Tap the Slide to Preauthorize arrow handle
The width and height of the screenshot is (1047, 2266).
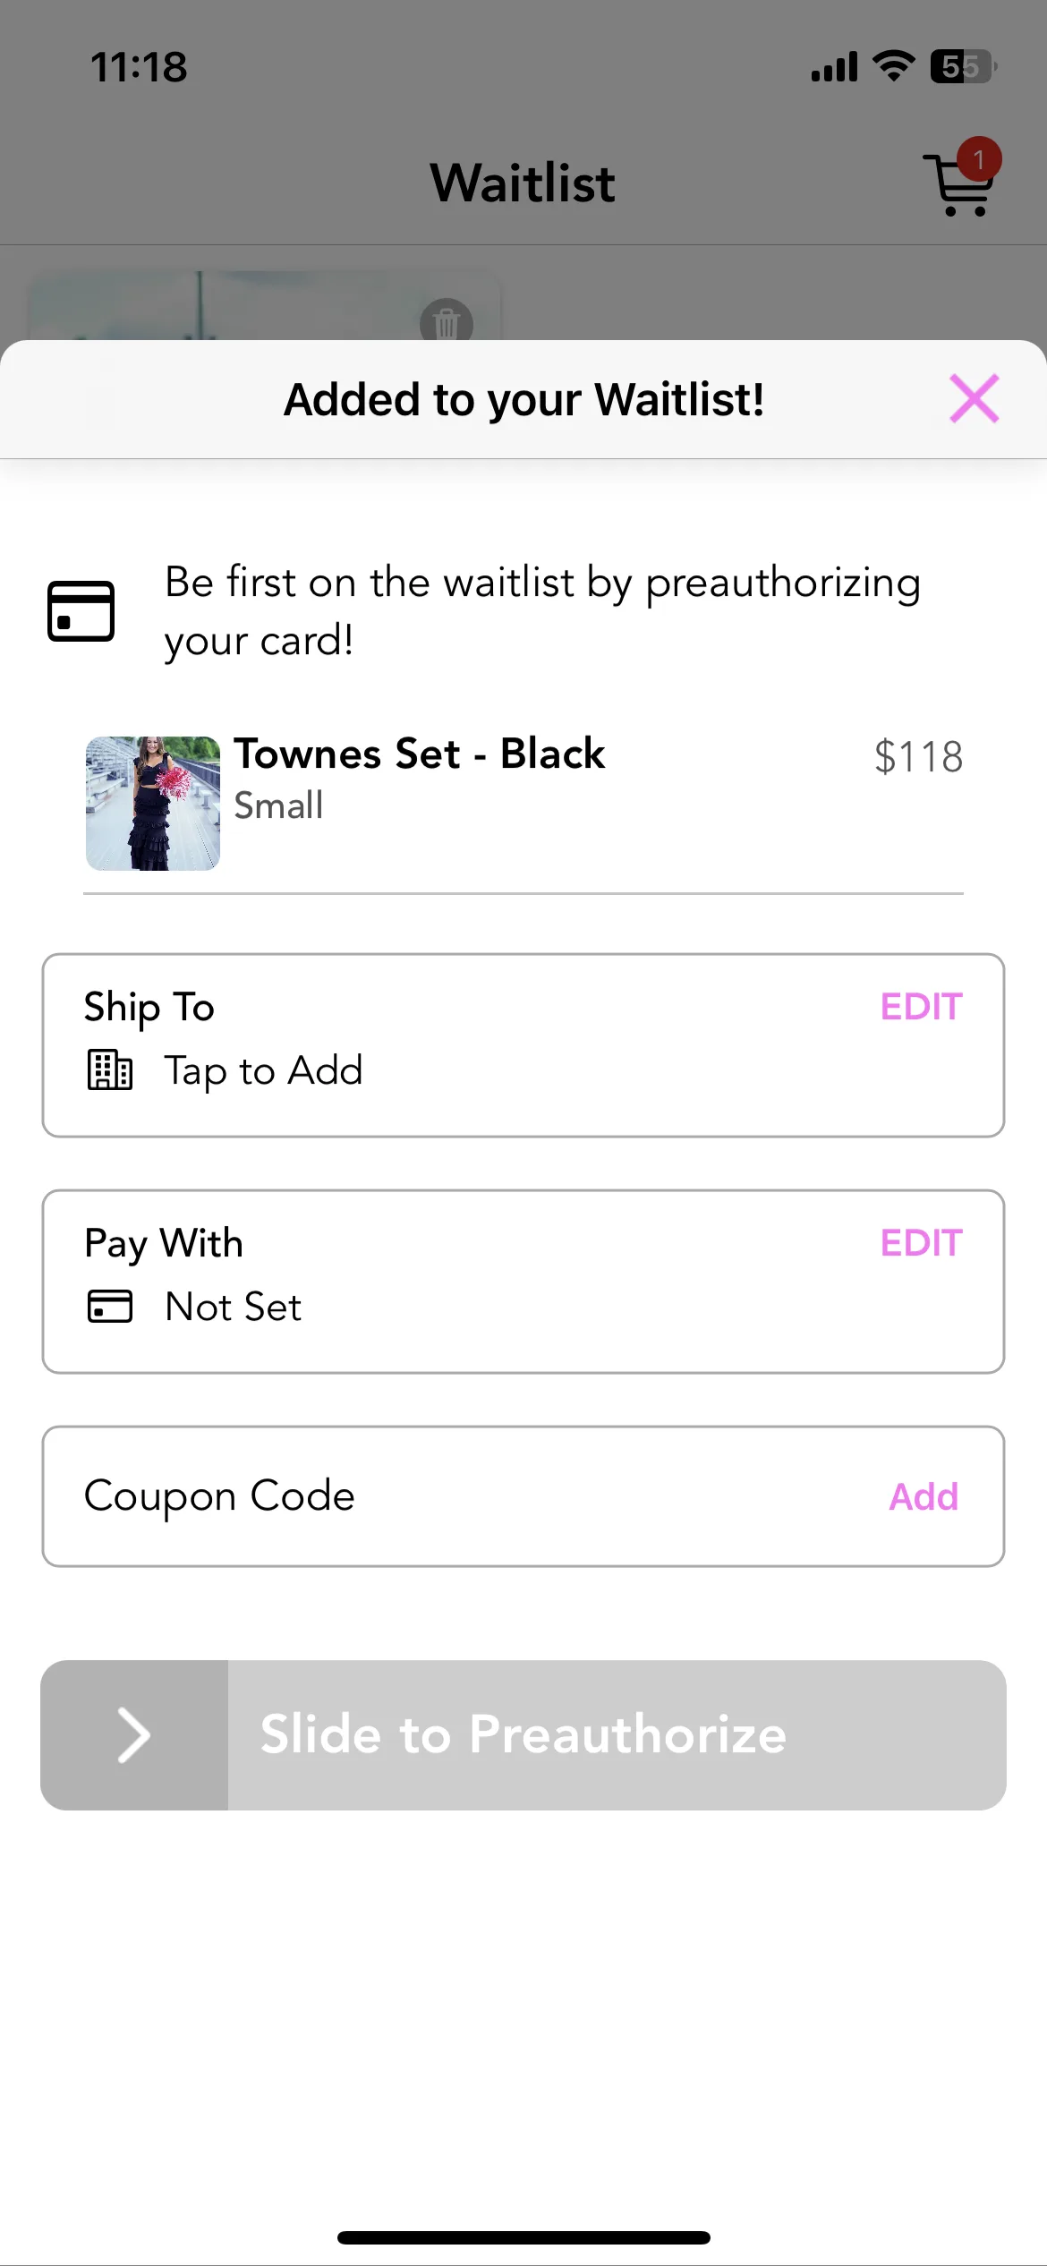(134, 1735)
